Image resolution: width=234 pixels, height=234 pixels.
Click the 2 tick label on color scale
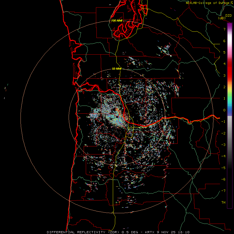[224, 87]
